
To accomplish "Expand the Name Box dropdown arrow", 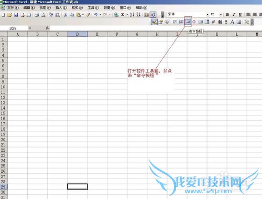I will click(x=30, y=28).
